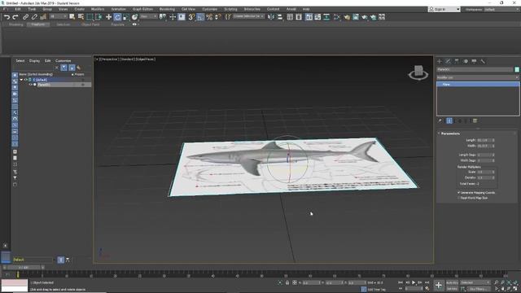Open the selection filter All dropdown

(x=59, y=16)
